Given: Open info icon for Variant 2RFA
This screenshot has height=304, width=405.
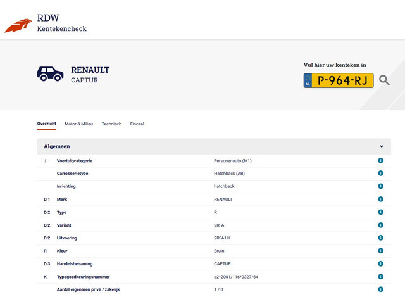Looking at the screenshot, I should pos(381,225).
